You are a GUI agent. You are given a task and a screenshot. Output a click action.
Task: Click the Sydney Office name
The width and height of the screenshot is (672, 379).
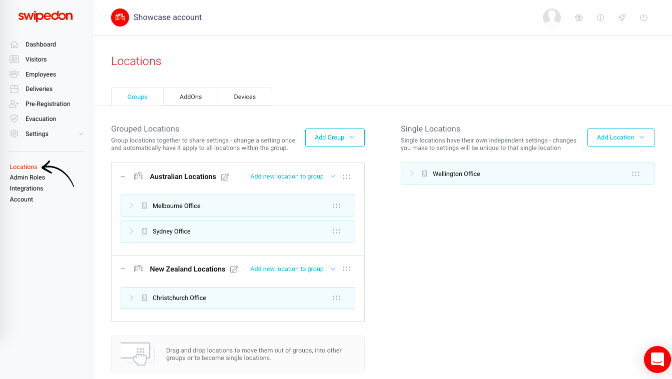click(x=172, y=231)
